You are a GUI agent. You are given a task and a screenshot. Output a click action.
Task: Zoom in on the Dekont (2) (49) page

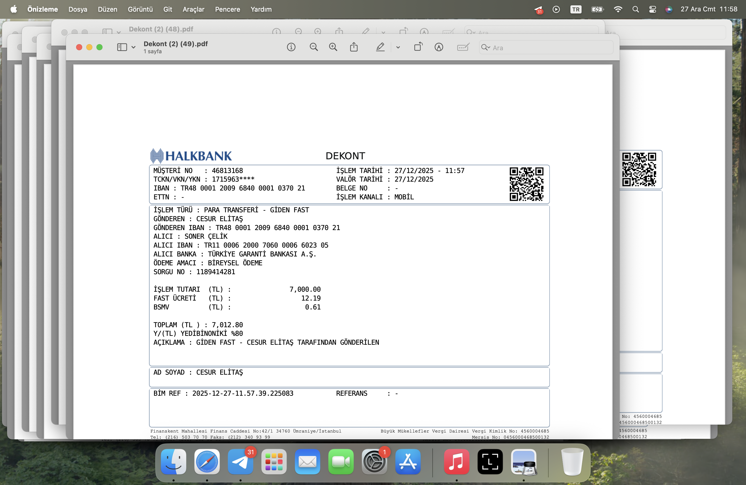click(x=333, y=47)
